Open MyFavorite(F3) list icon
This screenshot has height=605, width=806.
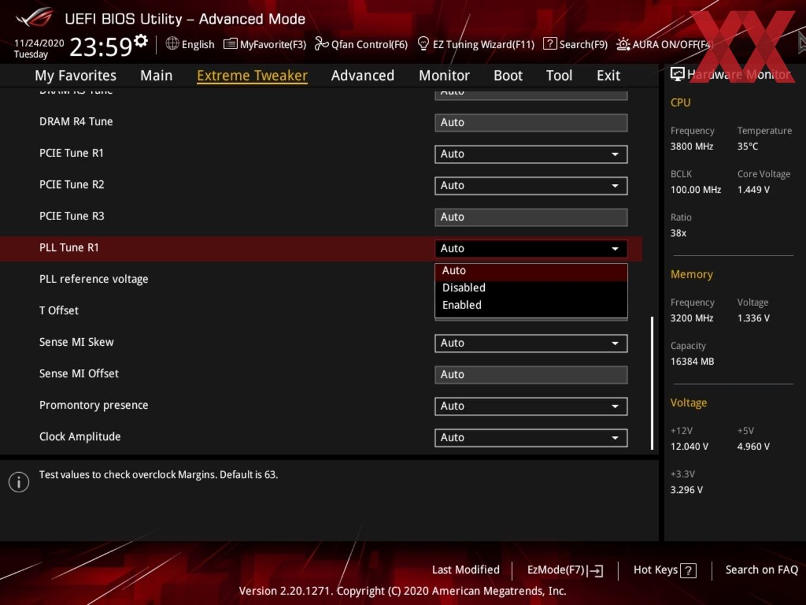point(231,44)
